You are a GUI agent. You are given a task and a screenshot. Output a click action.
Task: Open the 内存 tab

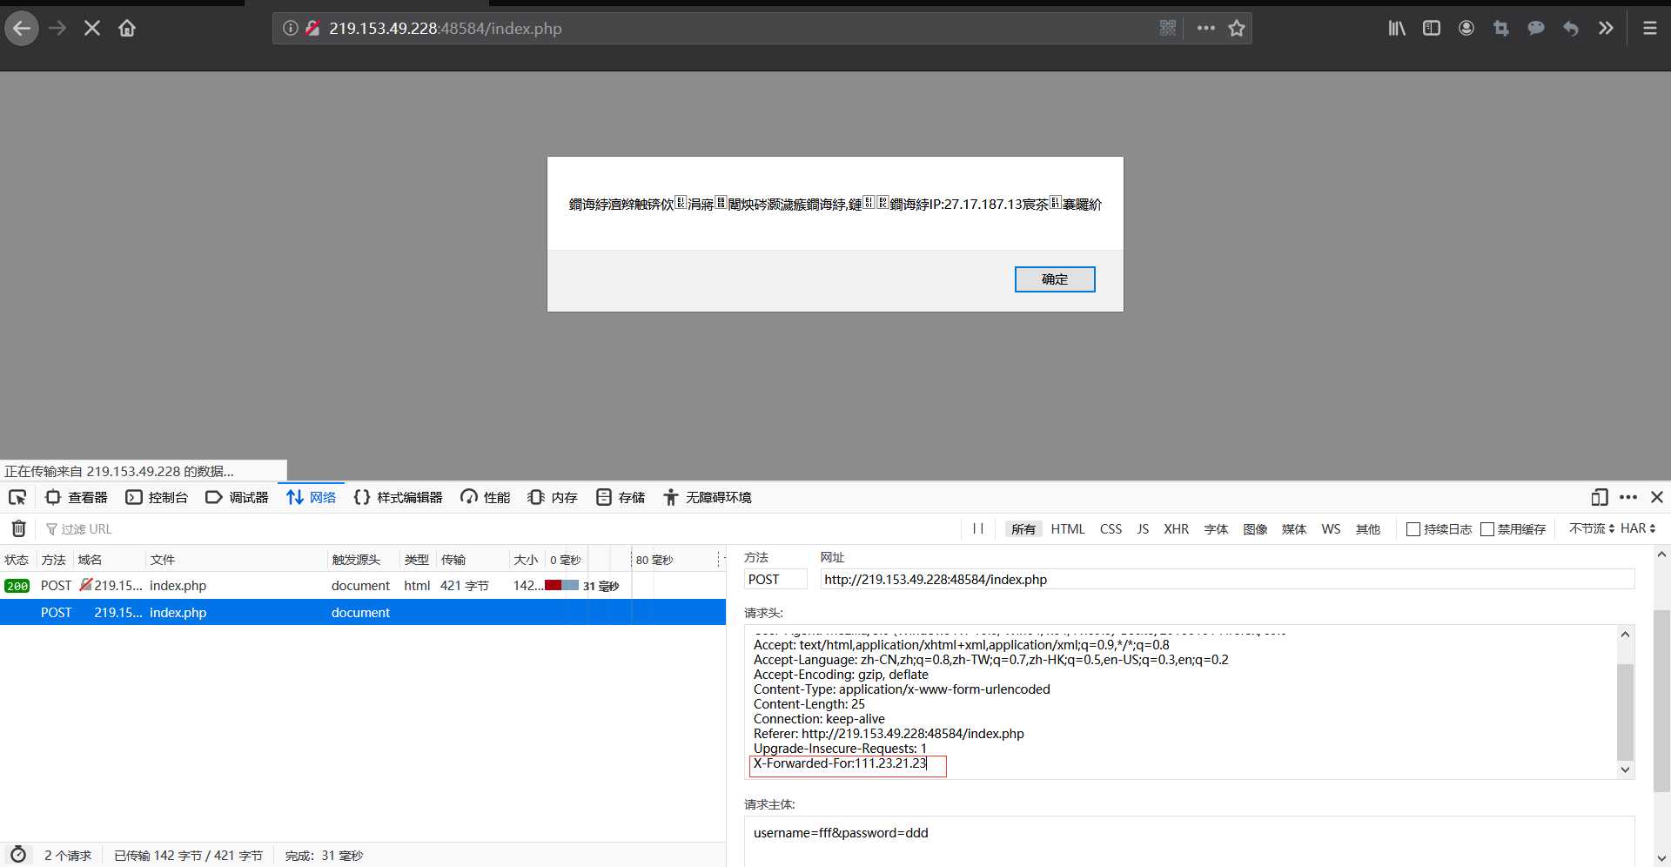coord(554,497)
